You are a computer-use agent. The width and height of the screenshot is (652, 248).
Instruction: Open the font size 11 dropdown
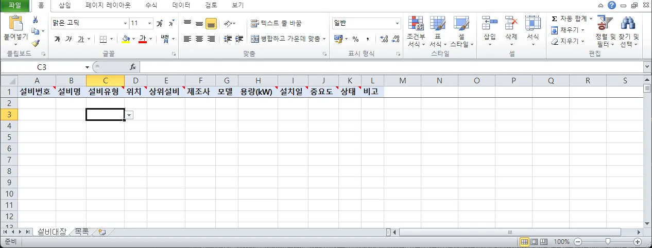point(150,24)
